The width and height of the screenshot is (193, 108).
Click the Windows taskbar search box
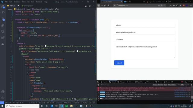click(x=22, y=106)
